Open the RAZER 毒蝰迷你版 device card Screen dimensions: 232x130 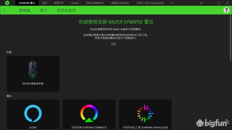[33, 74]
